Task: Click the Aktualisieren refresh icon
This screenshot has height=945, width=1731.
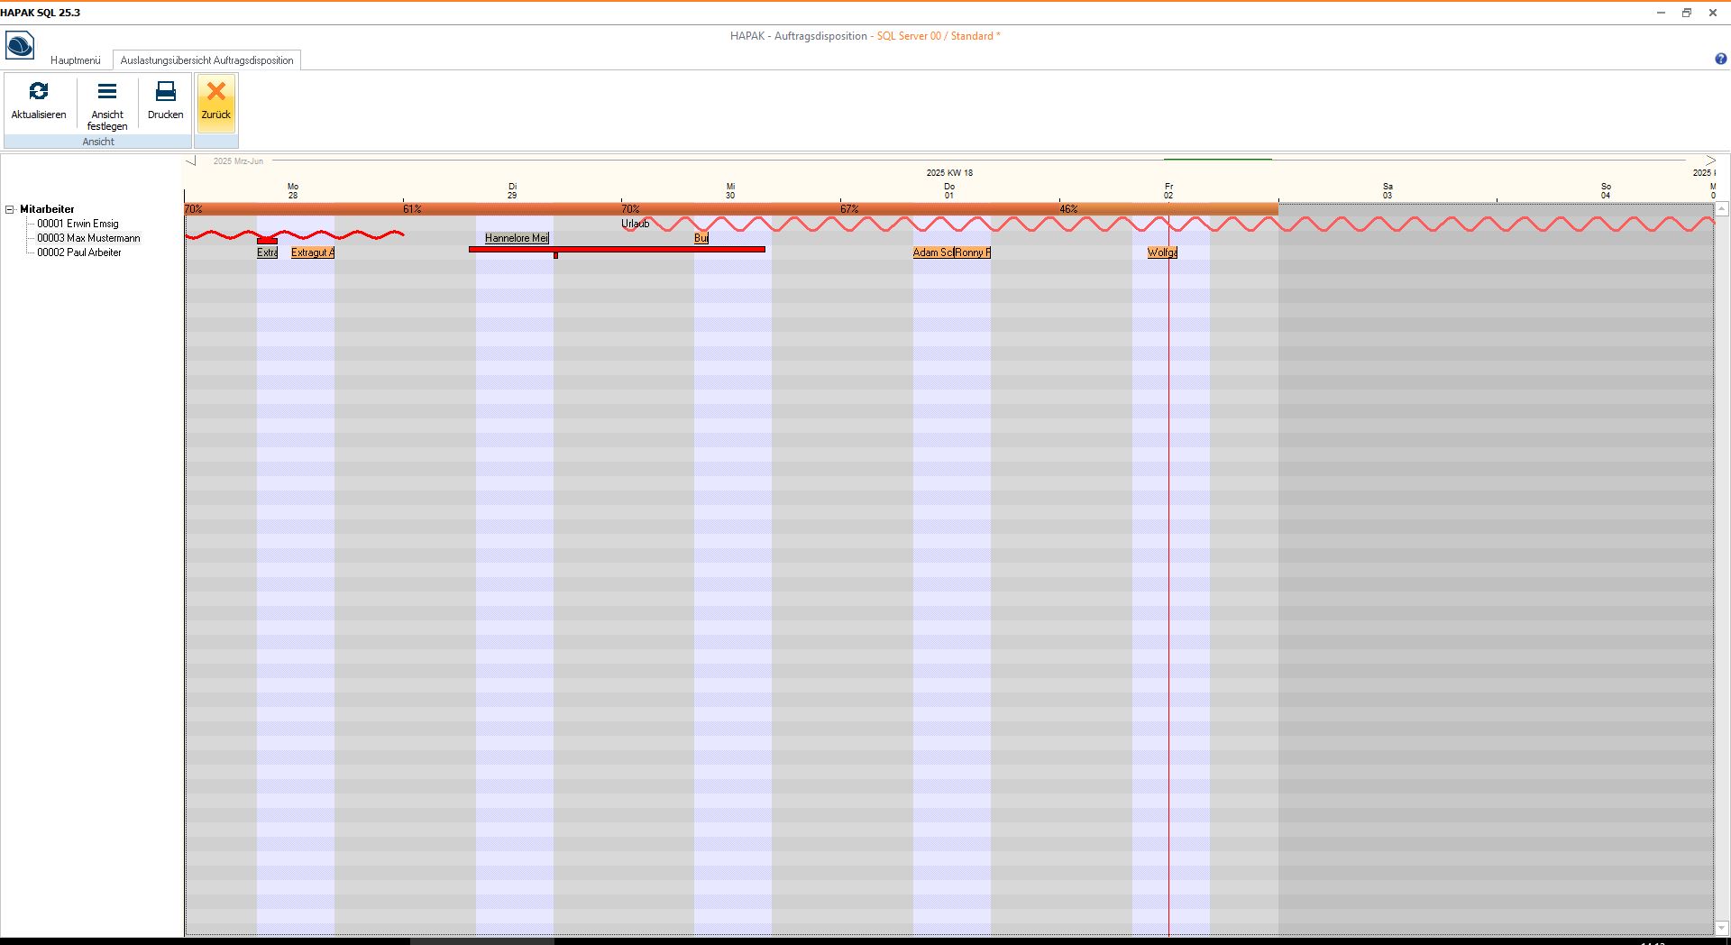Action: click(x=39, y=92)
